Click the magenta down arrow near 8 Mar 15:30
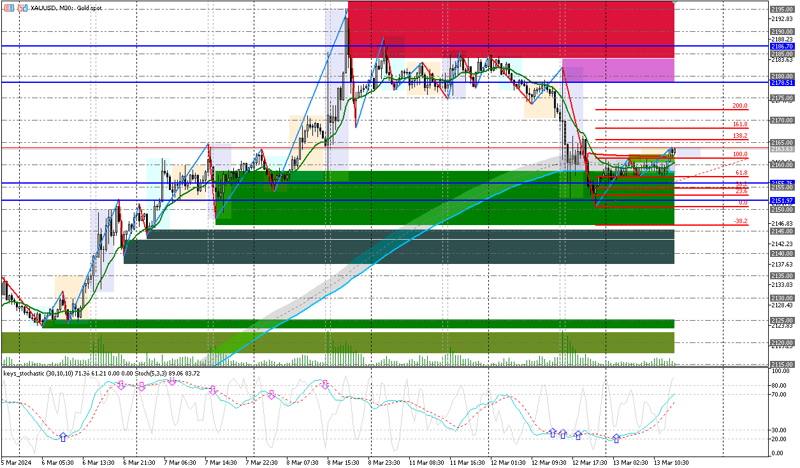The image size is (800, 468). [325, 384]
